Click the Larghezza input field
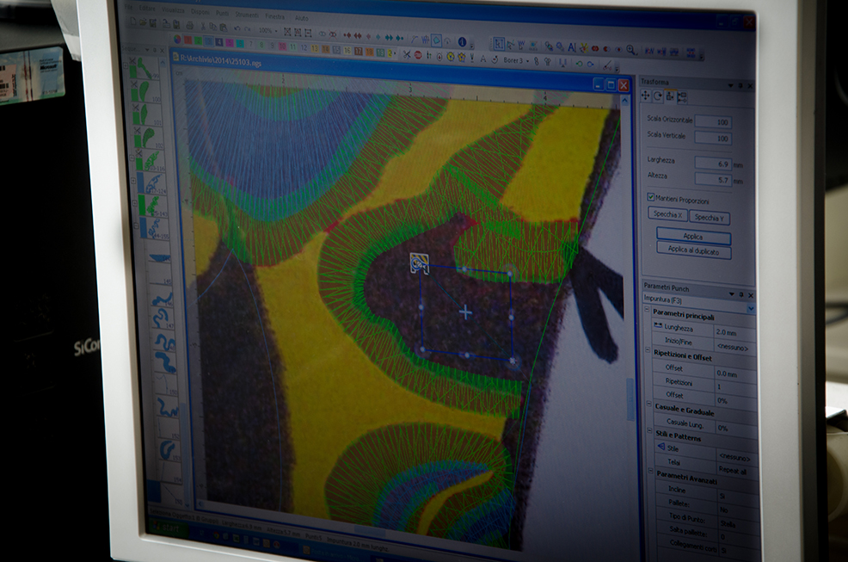848x562 pixels. (712, 162)
